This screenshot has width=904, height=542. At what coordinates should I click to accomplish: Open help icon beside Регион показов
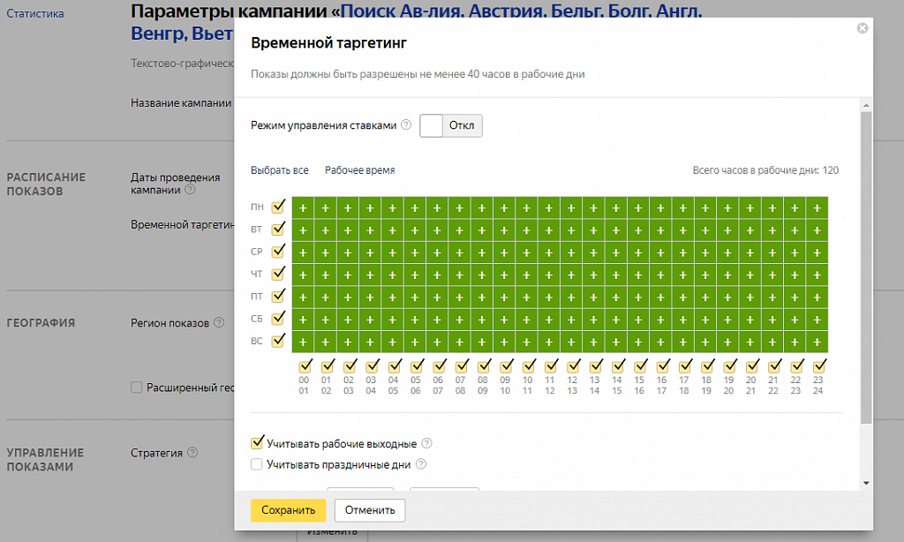pyautogui.click(x=219, y=323)
